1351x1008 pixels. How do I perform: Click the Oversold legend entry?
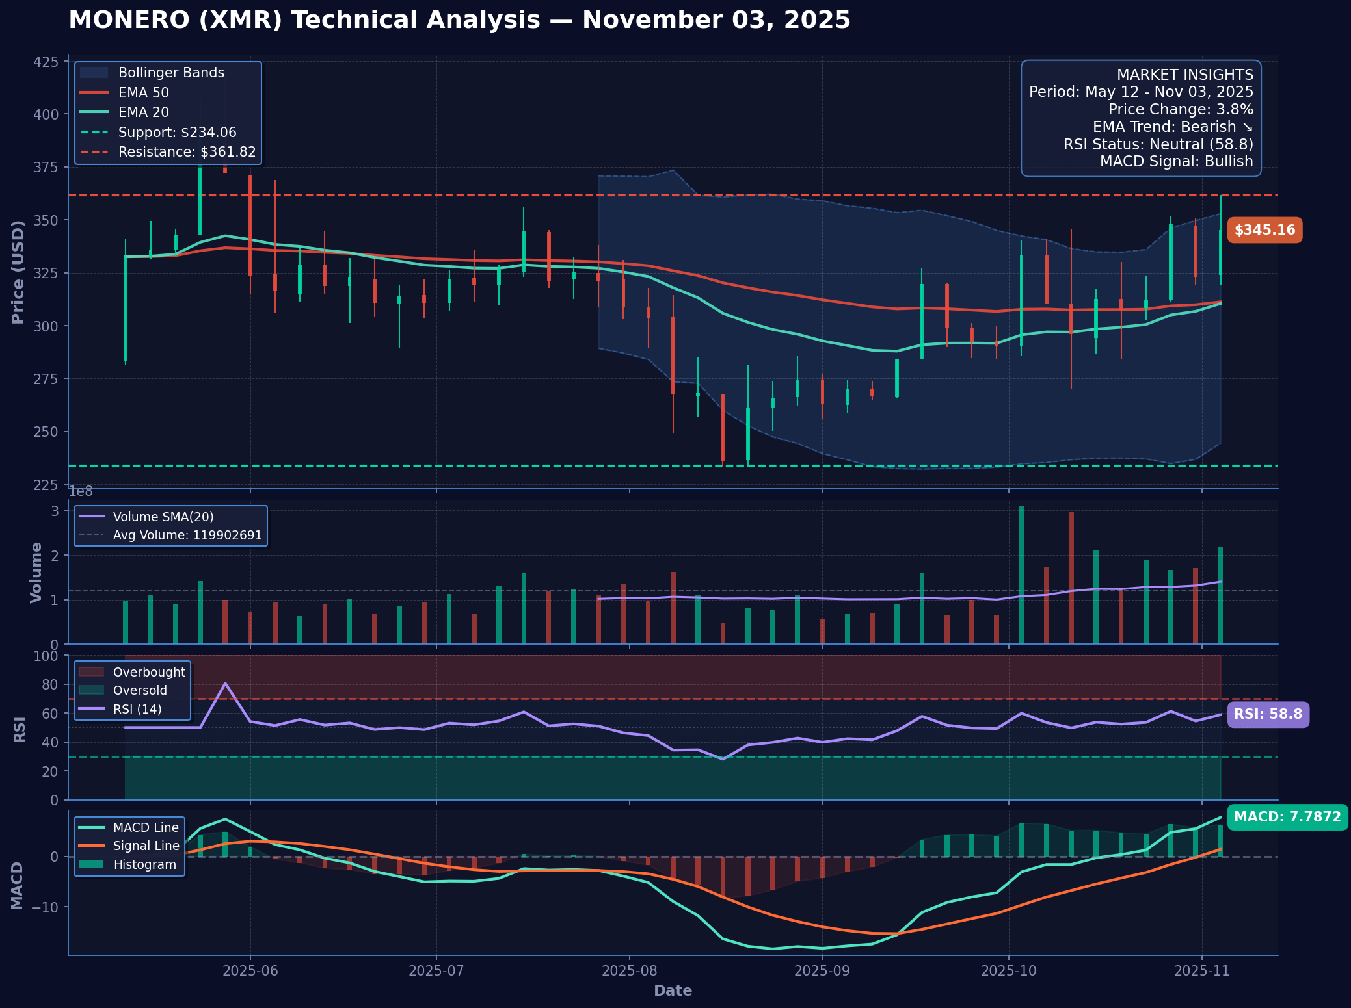[x=139, y=690]
